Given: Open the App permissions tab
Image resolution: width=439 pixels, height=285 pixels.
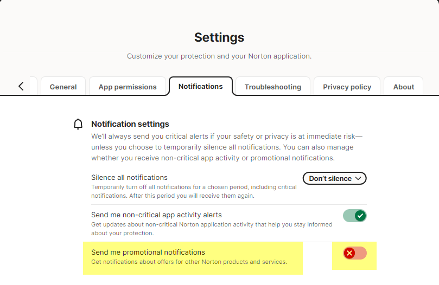Looking at the screenshot, I should 128,87.
